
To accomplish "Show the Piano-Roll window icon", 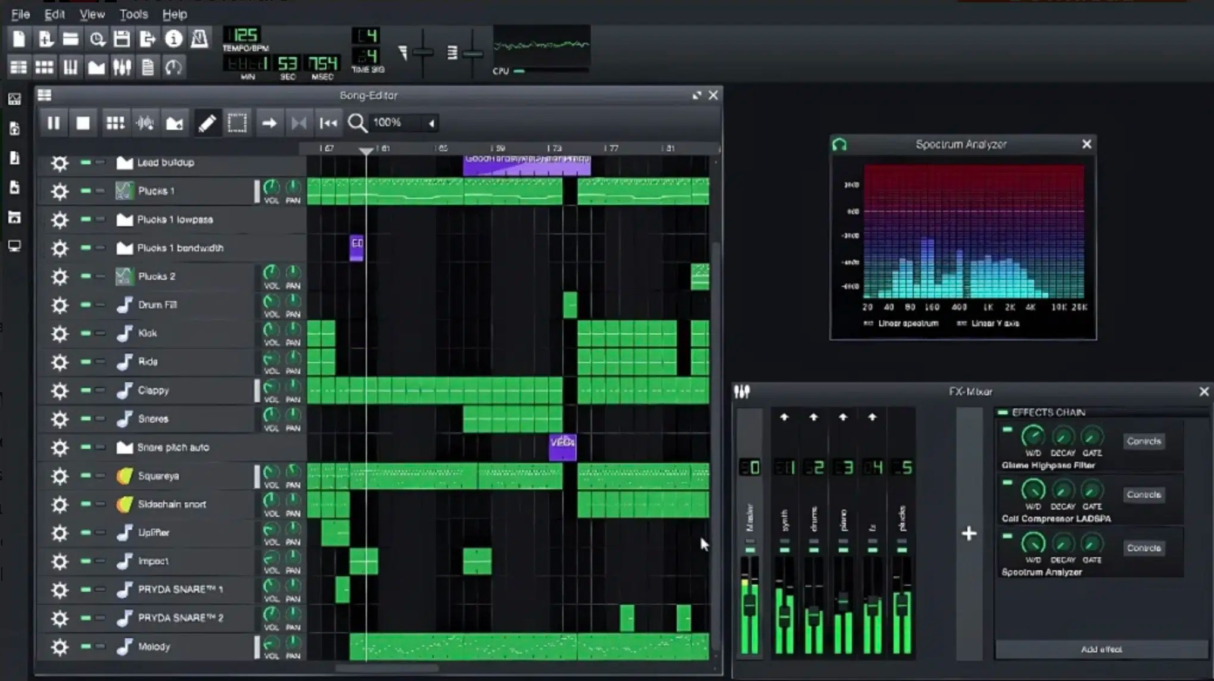I will 70,67.
